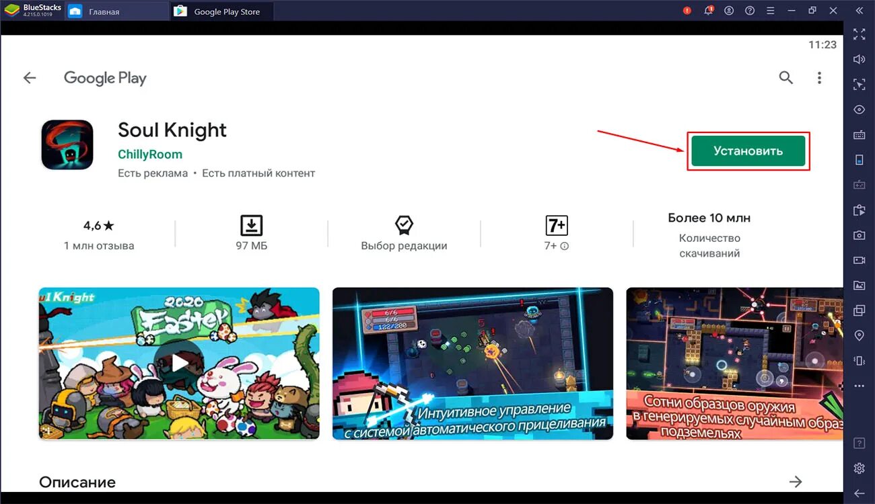The width and height of the screenshot is (875, 504).
Task: Click the BlueStacks logo
Action: [x=11, y=10]
